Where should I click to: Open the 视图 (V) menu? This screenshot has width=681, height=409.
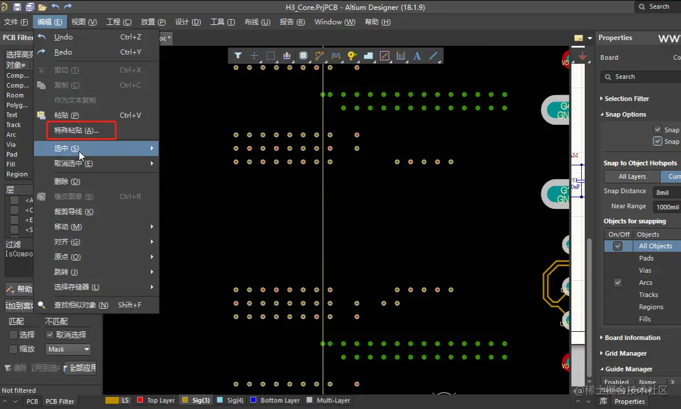click(x=84, y=21)
